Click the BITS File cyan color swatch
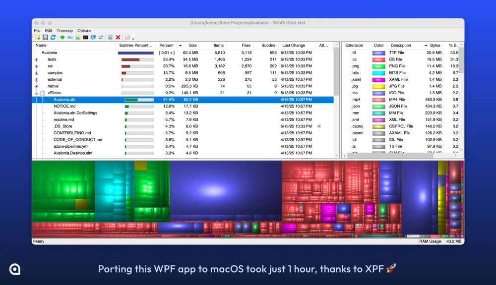This screenshot has height=285, width=496. point(378,73)
